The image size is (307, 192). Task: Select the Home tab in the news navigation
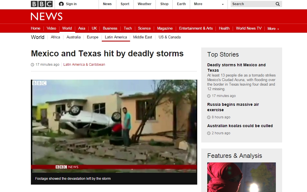click(36, 28)
